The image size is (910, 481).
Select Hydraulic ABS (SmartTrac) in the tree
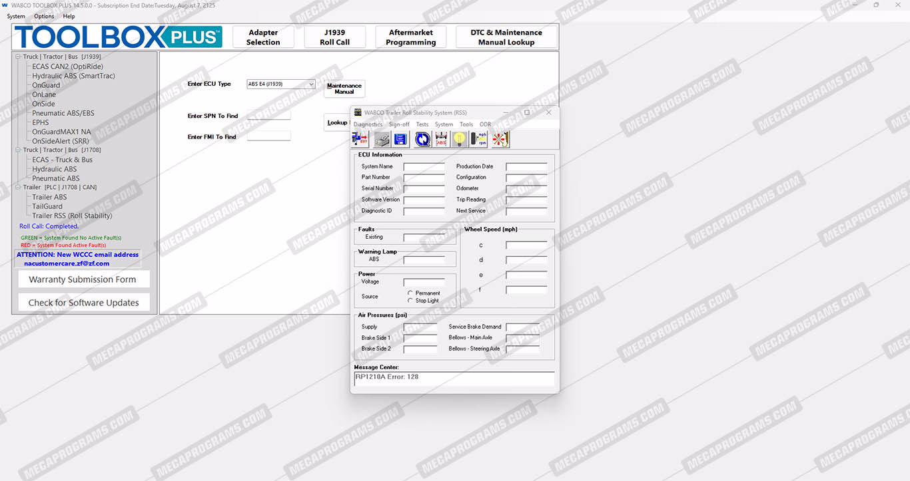(73, 76)
